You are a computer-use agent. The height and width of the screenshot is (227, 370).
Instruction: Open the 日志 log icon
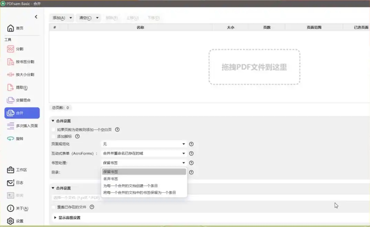point(10,183)
